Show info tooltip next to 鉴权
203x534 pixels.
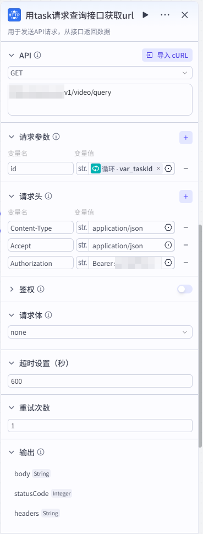41,290
